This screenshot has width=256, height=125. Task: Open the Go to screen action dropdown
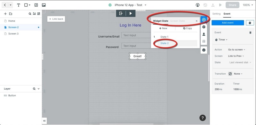point(236,50)
